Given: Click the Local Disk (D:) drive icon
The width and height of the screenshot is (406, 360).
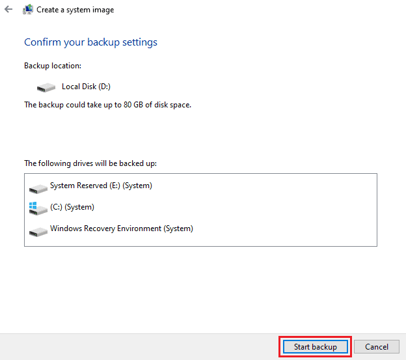Looking at the screenshot, I should pos(46,87).
